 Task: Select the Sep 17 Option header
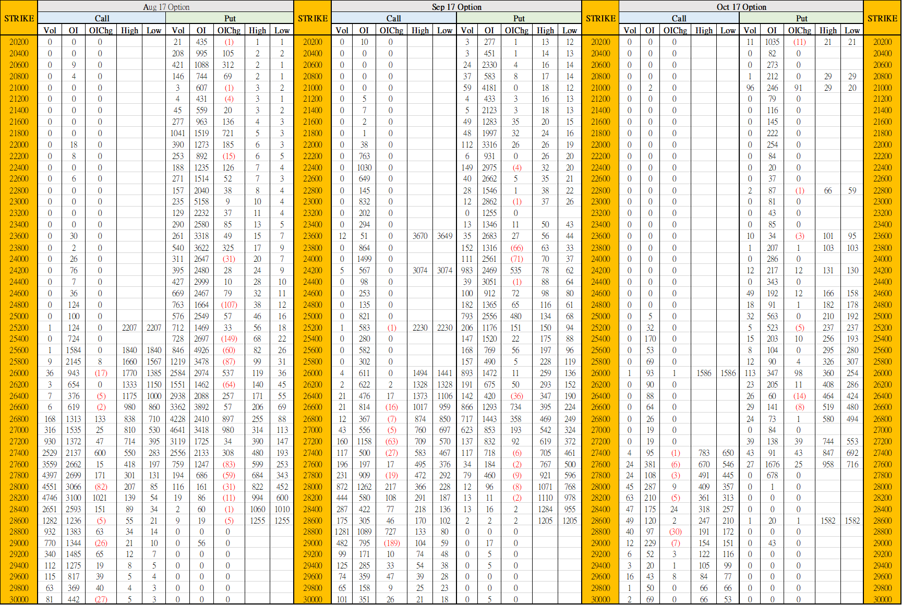[456, 7]
